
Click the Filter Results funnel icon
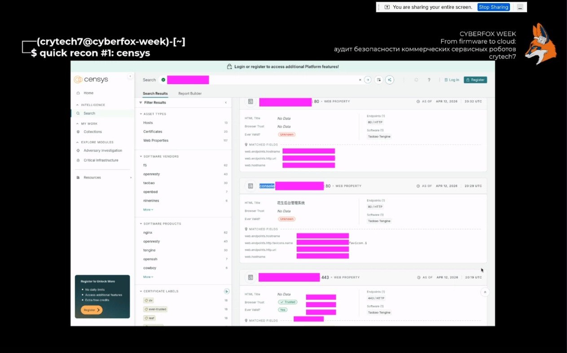(x=141, y=103)
